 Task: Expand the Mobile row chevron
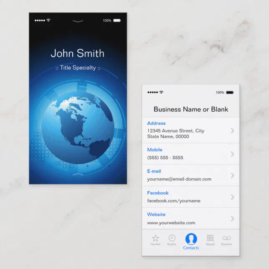[x=233, y=154]
